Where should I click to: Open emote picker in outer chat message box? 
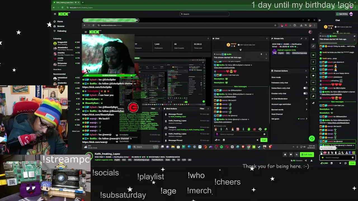353,157
